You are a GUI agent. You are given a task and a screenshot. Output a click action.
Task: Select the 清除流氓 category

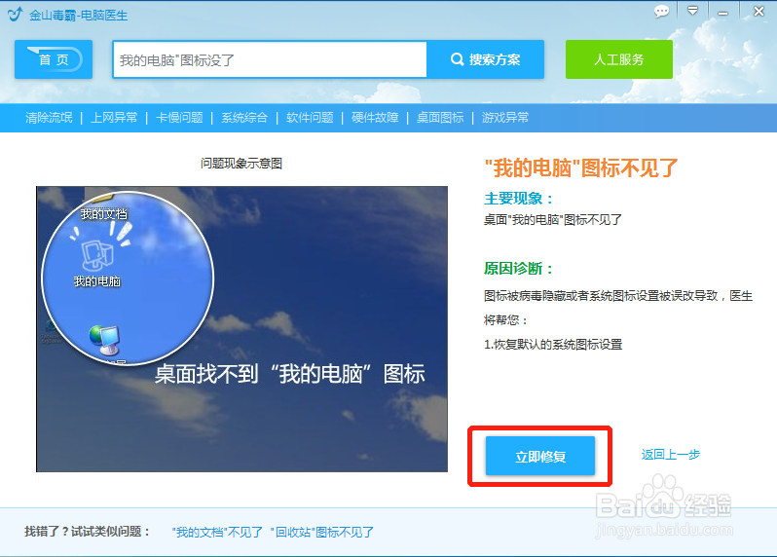pos(49,118)
